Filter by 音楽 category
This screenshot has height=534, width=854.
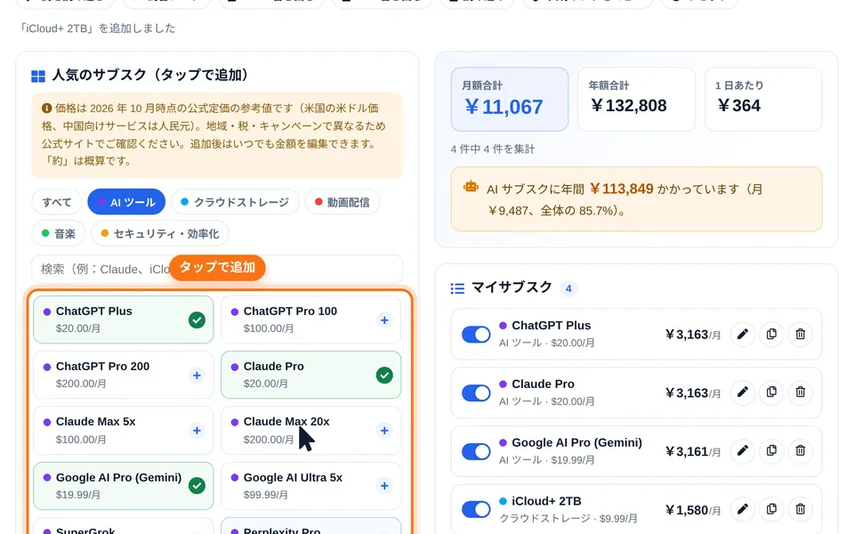click(59, 234)
